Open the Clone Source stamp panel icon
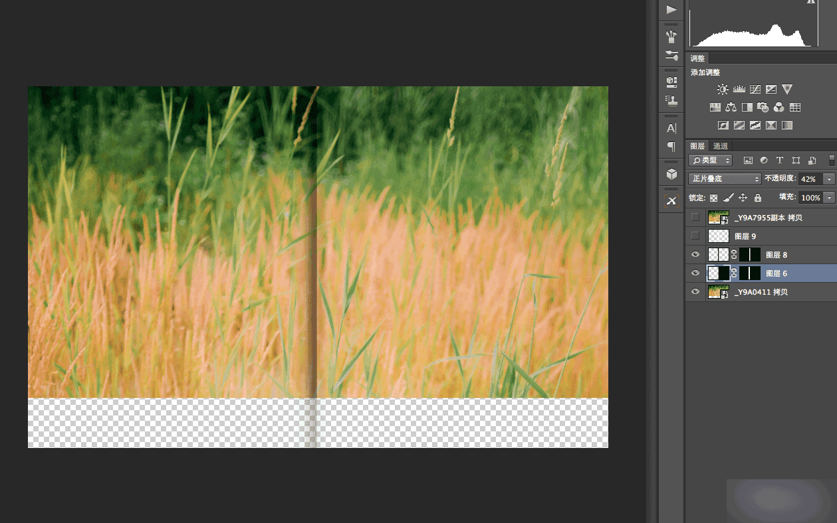The image size is (837, 523). 671,101
